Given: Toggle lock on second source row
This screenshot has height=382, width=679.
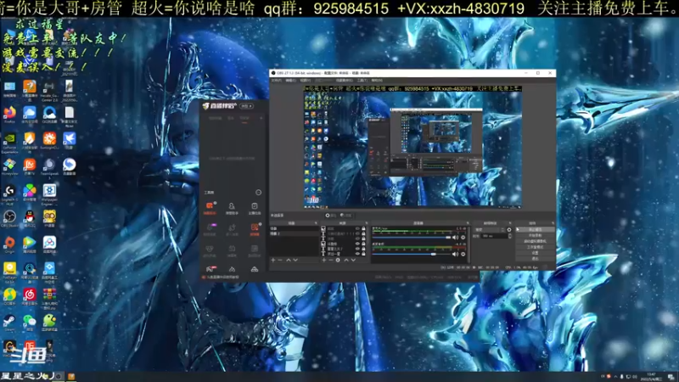Looking at the screenshot, I should [x=363, y=233].
